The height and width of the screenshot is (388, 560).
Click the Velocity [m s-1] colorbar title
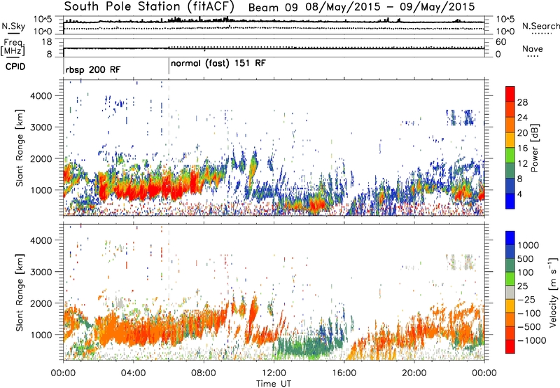click(x=553, y=292)
